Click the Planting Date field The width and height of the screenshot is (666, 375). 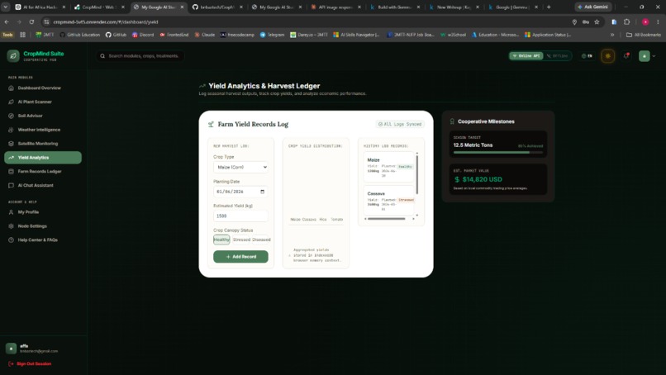coord(240,192)
